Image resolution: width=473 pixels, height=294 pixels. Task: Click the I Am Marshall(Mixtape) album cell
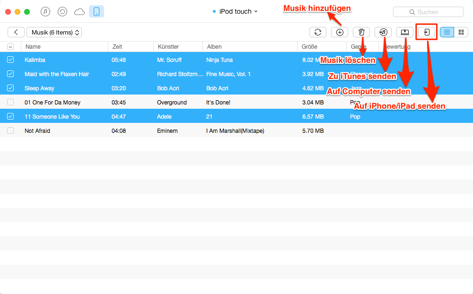235,131
